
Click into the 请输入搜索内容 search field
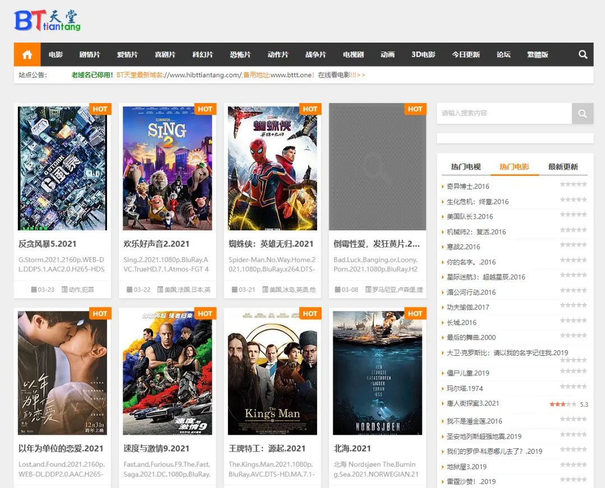504,113
